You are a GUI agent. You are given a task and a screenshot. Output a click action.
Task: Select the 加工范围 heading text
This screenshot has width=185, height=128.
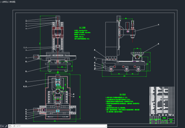click(82, 28)
